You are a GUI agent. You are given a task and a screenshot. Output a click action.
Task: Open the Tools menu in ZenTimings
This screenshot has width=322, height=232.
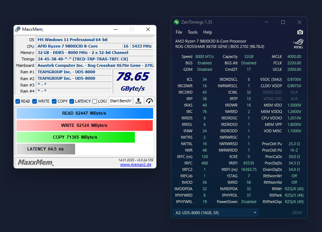[x=192, y=32]
